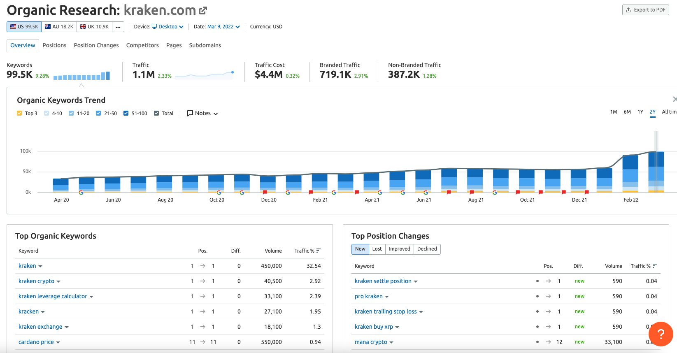Open the mana crypto keyword link

[371, 342]
